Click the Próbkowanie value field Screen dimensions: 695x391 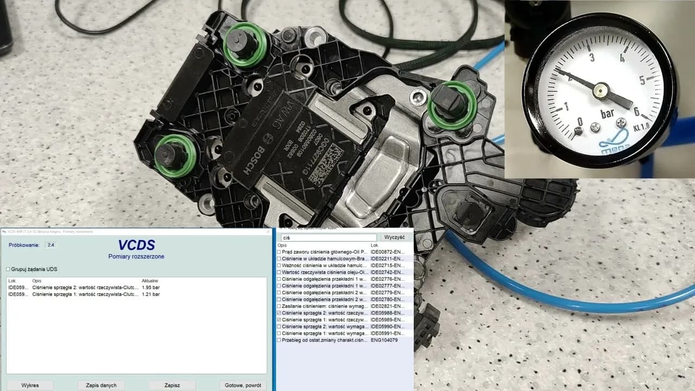click(x=50, y=245)
